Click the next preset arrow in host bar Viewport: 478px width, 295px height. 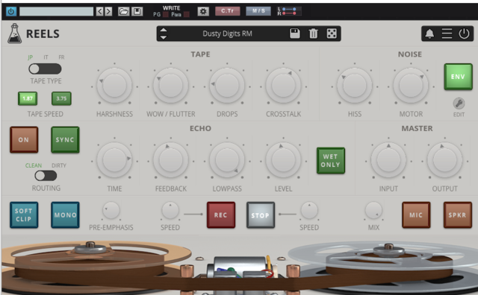point(108,12)
